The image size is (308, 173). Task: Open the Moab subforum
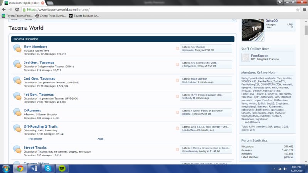pos(100,139)
